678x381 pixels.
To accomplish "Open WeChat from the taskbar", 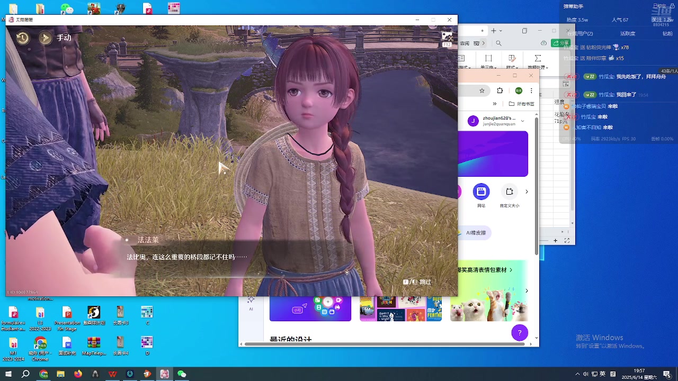I will click(182, 374).
